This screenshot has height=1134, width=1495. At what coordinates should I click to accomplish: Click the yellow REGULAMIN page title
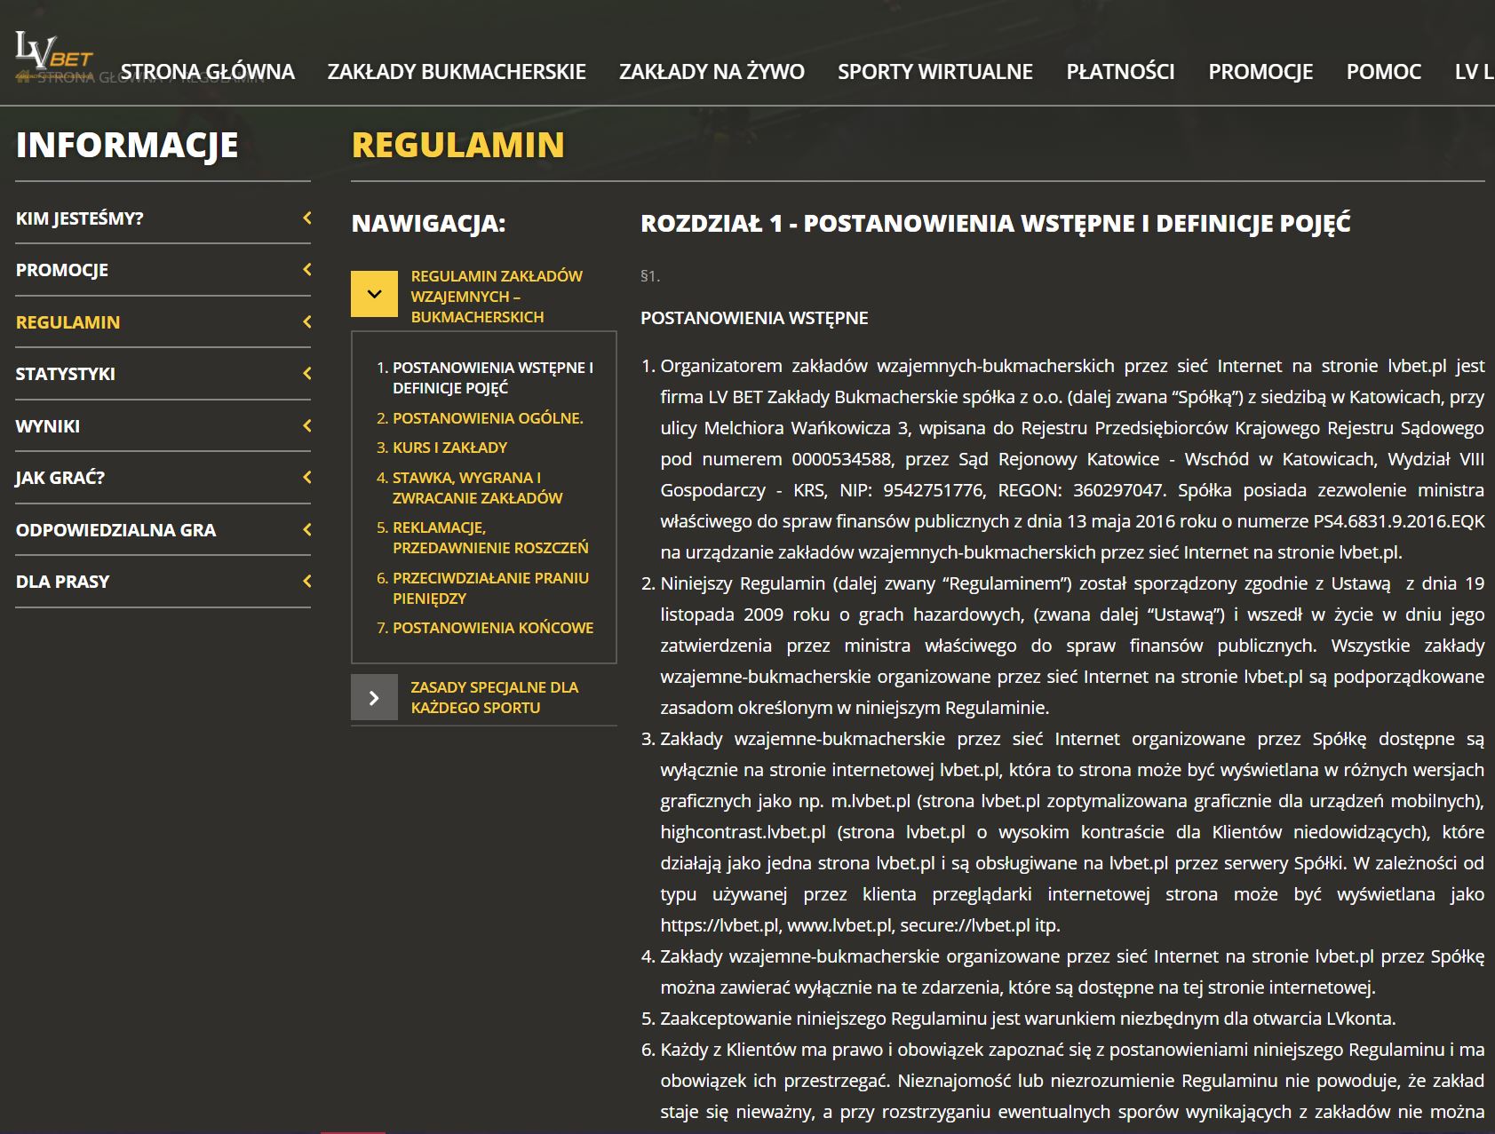(458, 145)
